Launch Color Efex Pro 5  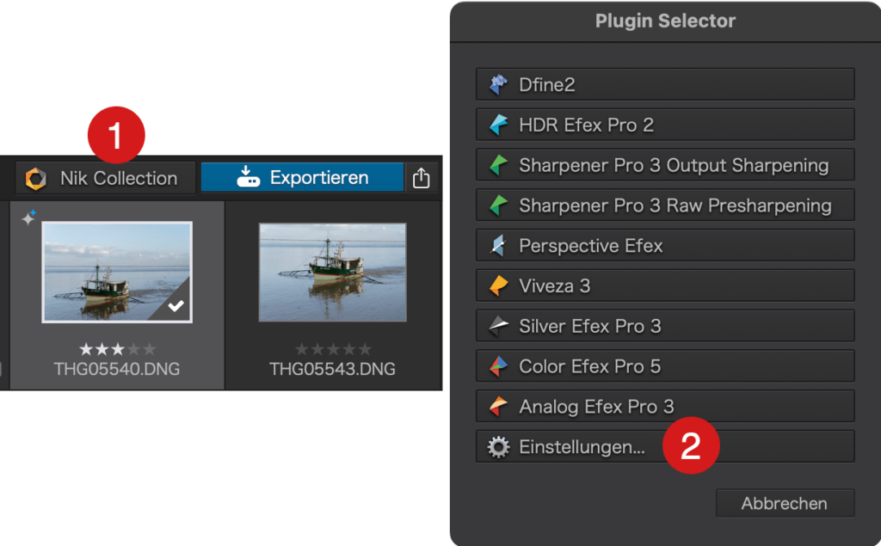[664, 366]
